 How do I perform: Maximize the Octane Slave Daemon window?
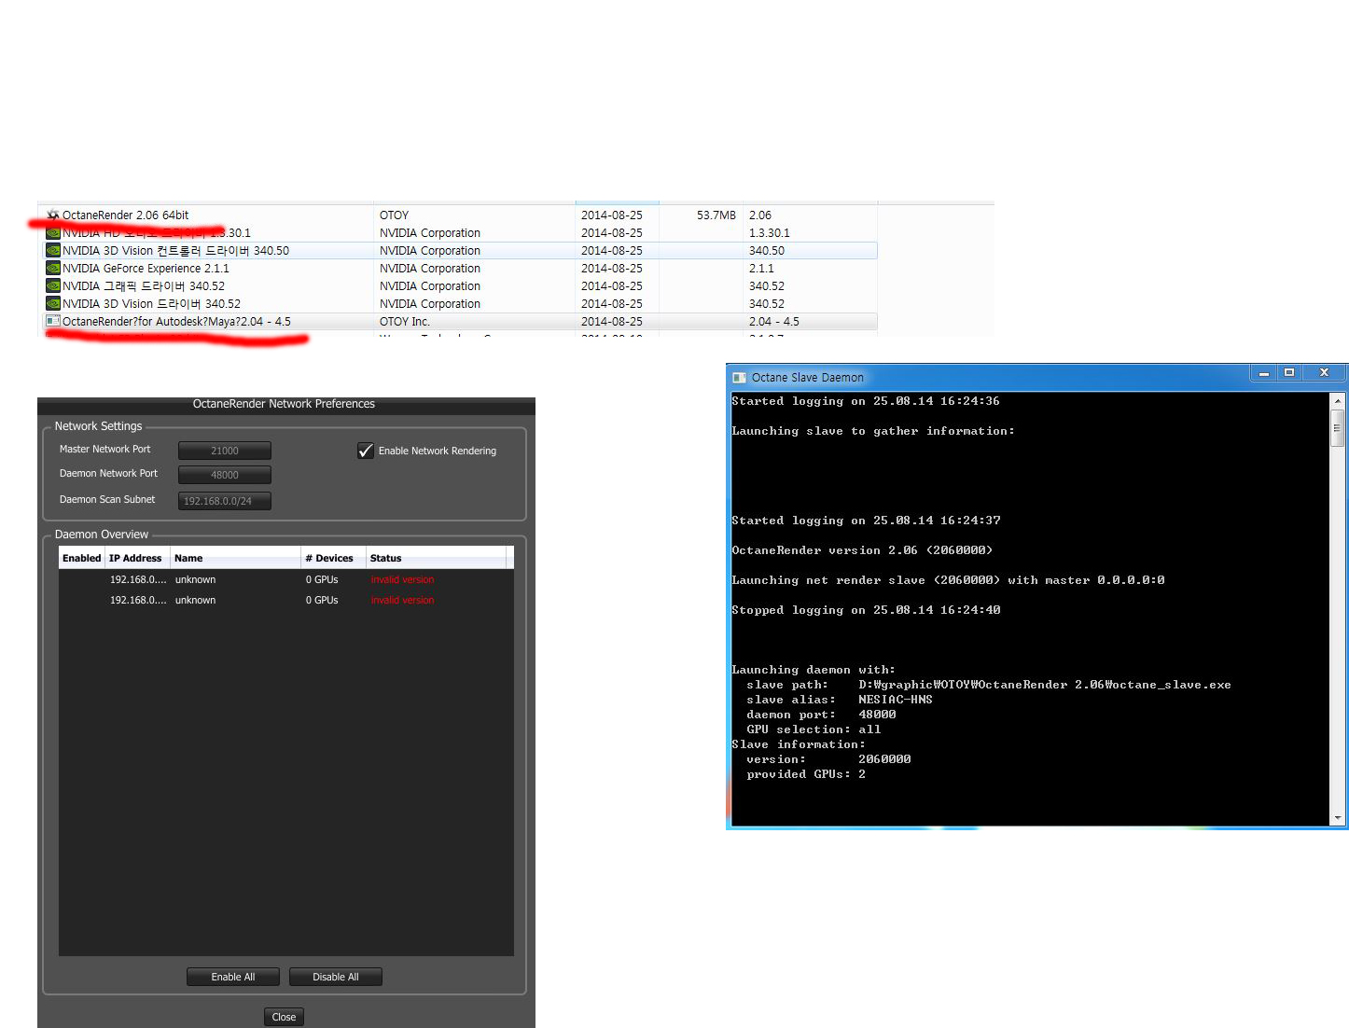(x=1289, y=373)
